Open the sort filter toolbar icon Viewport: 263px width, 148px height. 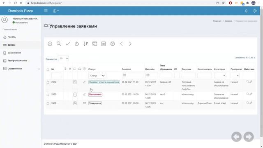click(x=86, y=44)
